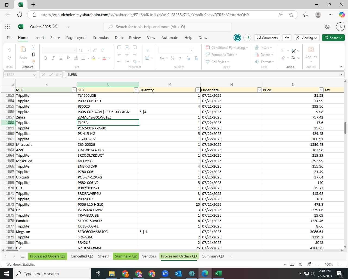Toggle Italic formatting
This screenshot has width=348, height=279.
53,58
